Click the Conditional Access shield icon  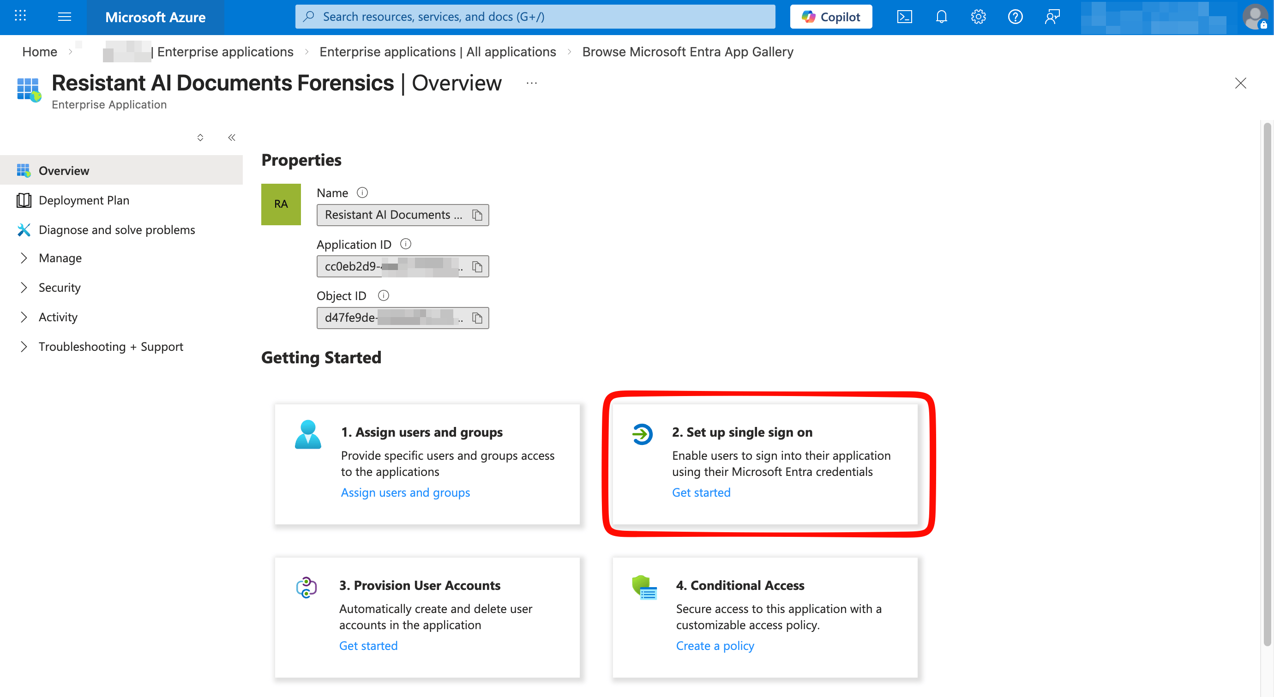[644, 587]
